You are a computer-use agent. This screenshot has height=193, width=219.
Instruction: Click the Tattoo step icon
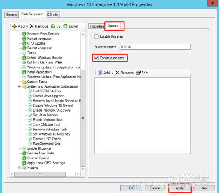coord(24,53)
